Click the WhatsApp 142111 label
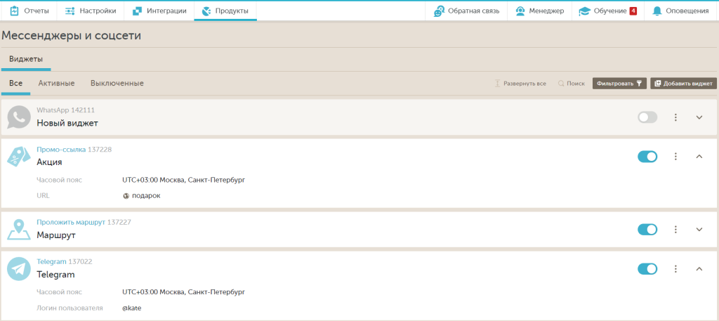Image resolution: width=719 pixels, height=321 pixels. pyautogui.click(x=65, y=110)
